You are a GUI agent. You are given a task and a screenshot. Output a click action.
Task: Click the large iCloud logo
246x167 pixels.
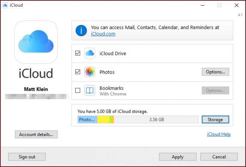pyautogui.click(x=36, y=42)
